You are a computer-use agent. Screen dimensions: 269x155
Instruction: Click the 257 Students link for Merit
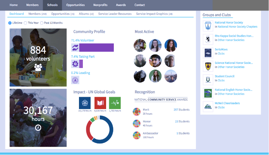182,110
